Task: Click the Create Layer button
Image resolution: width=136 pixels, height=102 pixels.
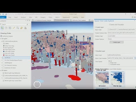Action: pyautogui.click(x=116, y=42)
